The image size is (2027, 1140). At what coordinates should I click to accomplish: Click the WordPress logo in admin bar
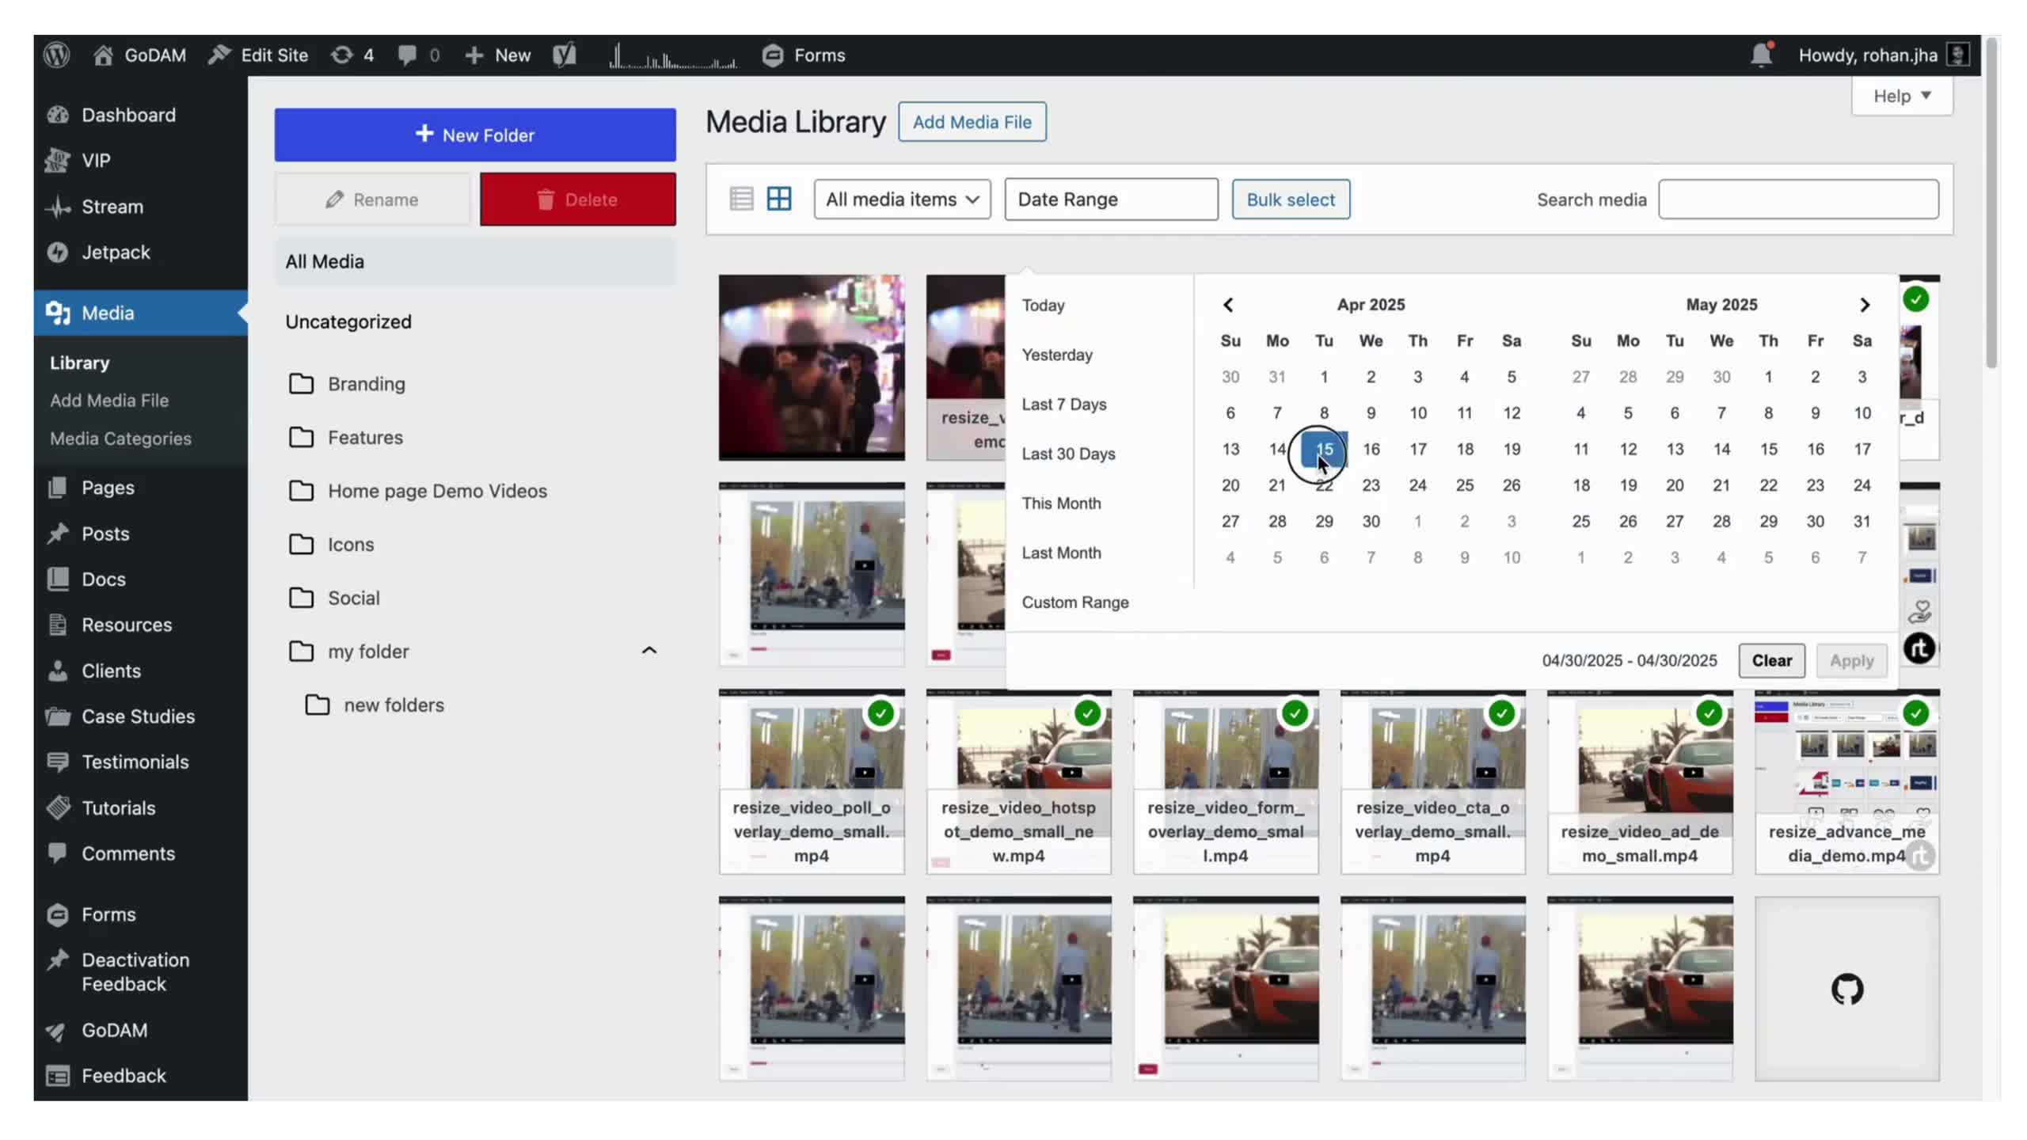click(x=56, y=55)
